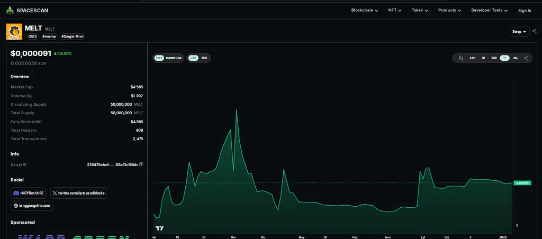Click the MELT token avatar image
Viewport: 542px width, 239px height.
click(14, 32)
